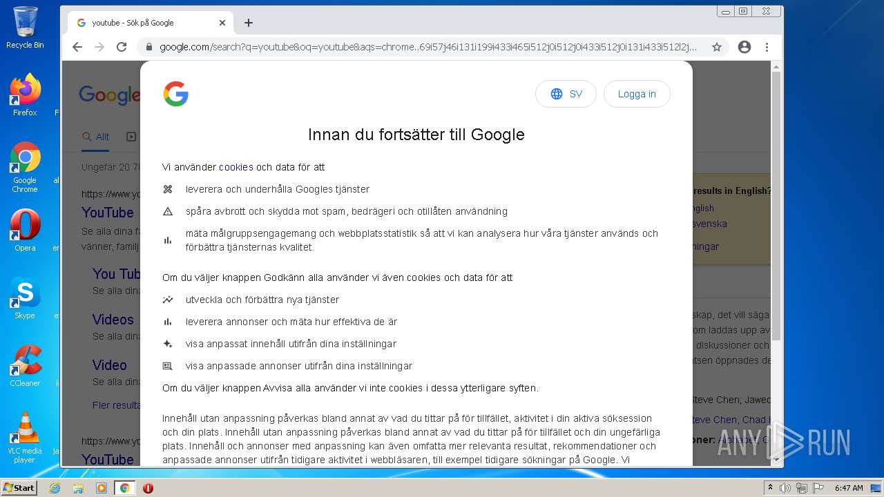Click the svenska language link on the right
This screenshot has height=497, width=884.
710,224
